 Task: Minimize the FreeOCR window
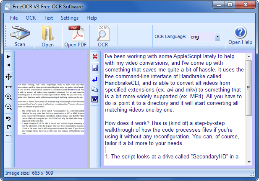(x=219, y=5)
